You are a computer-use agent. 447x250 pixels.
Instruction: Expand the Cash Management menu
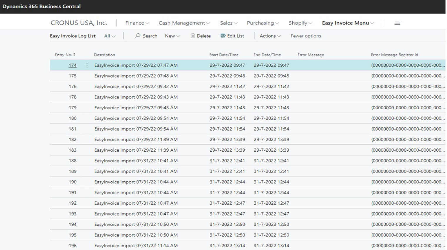(x=184, y=23)
